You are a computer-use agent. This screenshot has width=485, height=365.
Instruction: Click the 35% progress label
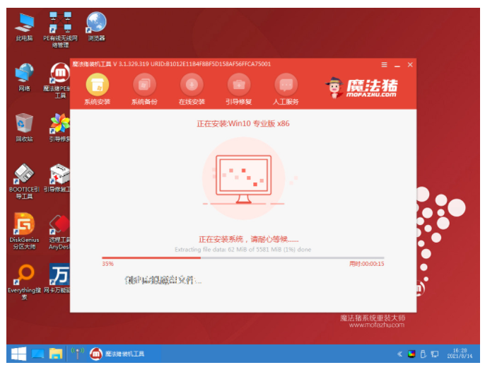point(107,264)
